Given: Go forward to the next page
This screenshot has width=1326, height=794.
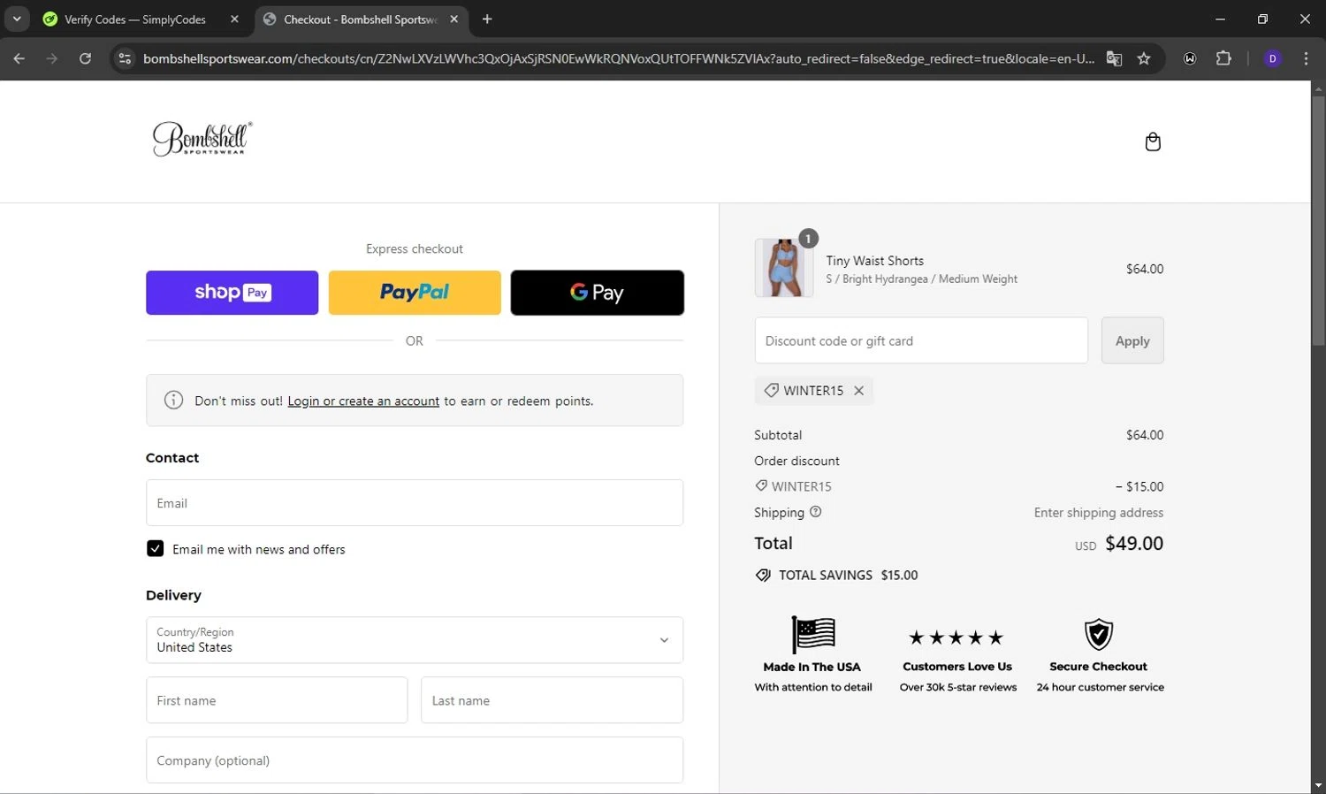Looking at the screenshot, I should point(51,58).
